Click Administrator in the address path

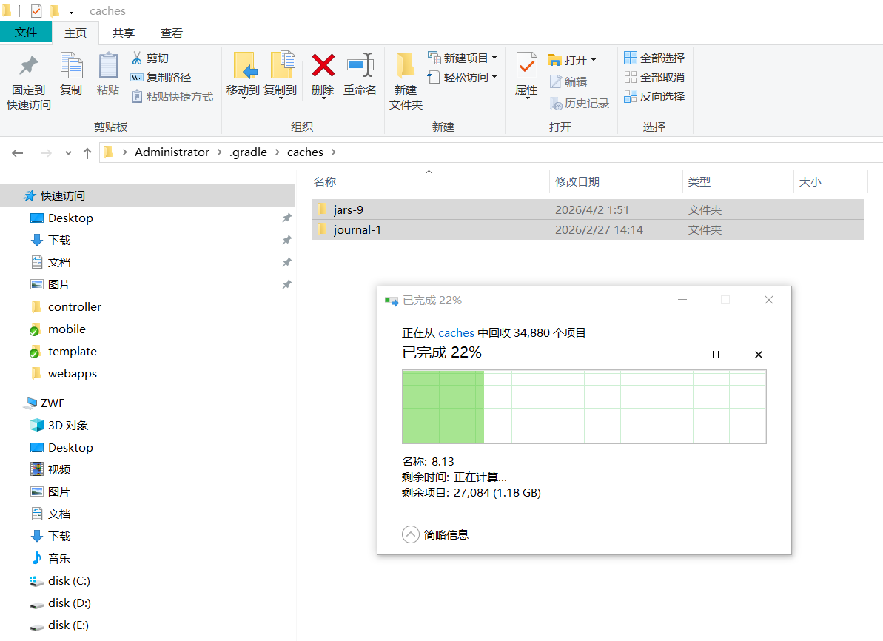172,152
